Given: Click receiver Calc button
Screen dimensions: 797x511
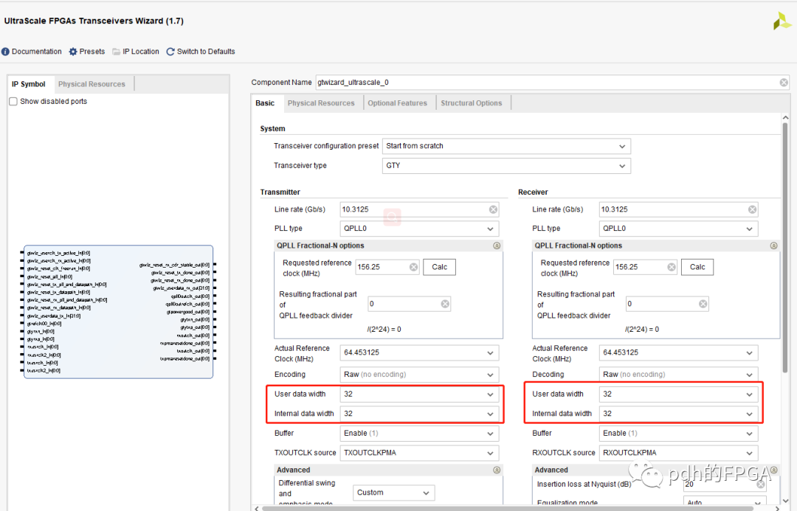Looking at the screenshot, I should [697, 267].
